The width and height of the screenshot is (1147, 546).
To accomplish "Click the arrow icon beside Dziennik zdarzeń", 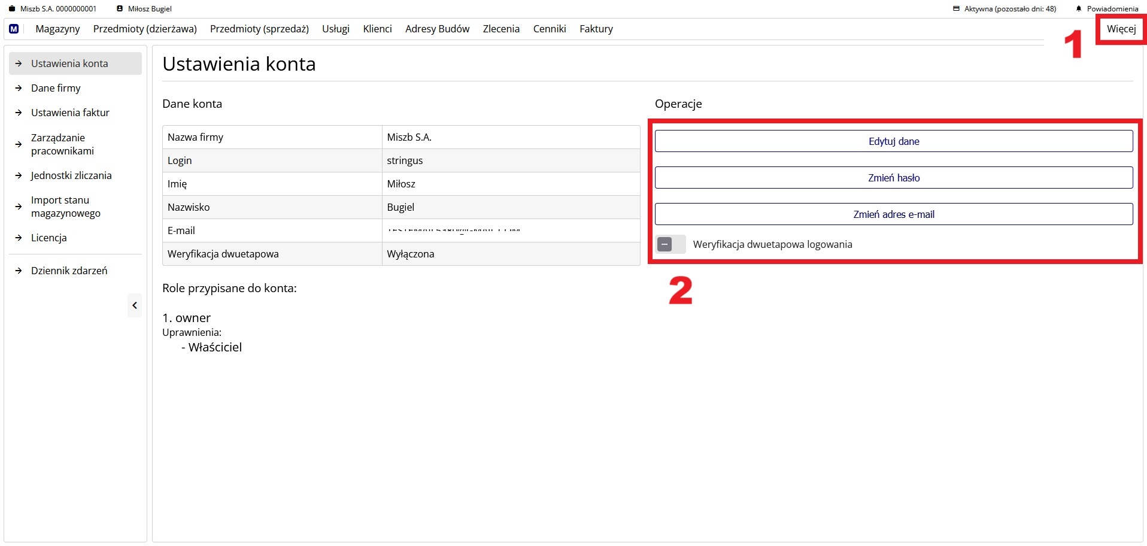I will click(19, 271).
